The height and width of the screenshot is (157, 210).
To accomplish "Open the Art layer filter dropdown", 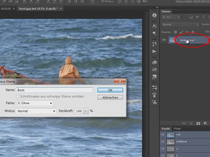I will point(171,17).
